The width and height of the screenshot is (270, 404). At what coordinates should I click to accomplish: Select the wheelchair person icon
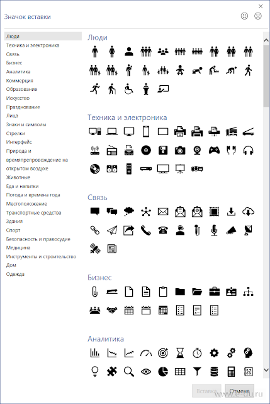(128, 89)
